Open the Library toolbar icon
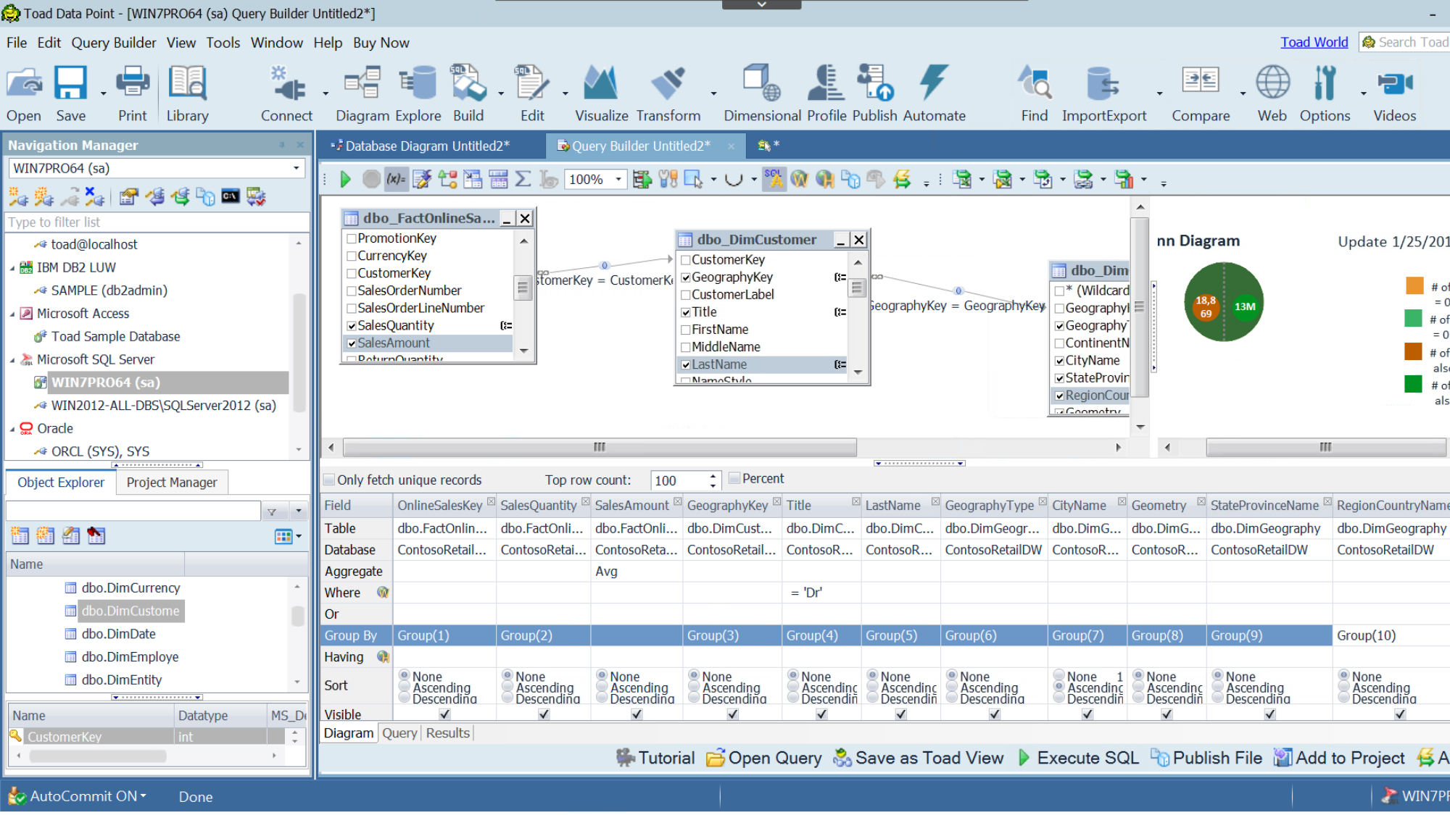Image resolution: width=1450 pixels, height=815 pixels. (188, 83)
